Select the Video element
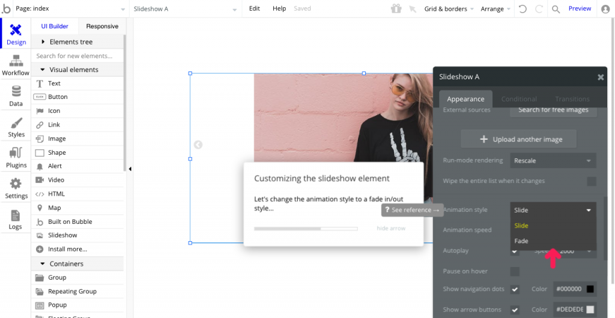This screenshot has width=615, height=318. [x=77, y=180]
